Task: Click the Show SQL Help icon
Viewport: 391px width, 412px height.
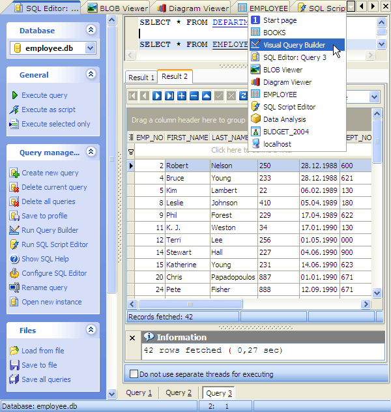Action: [x=14, y=259]
